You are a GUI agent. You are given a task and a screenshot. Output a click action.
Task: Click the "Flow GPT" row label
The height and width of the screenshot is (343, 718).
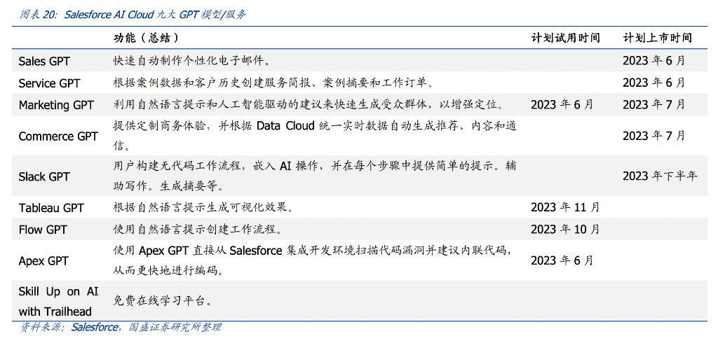tap(43, 230)
